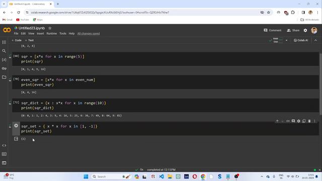The image size is (322, 181).
Task: Click the Colab logo
Action: (7, 30)
